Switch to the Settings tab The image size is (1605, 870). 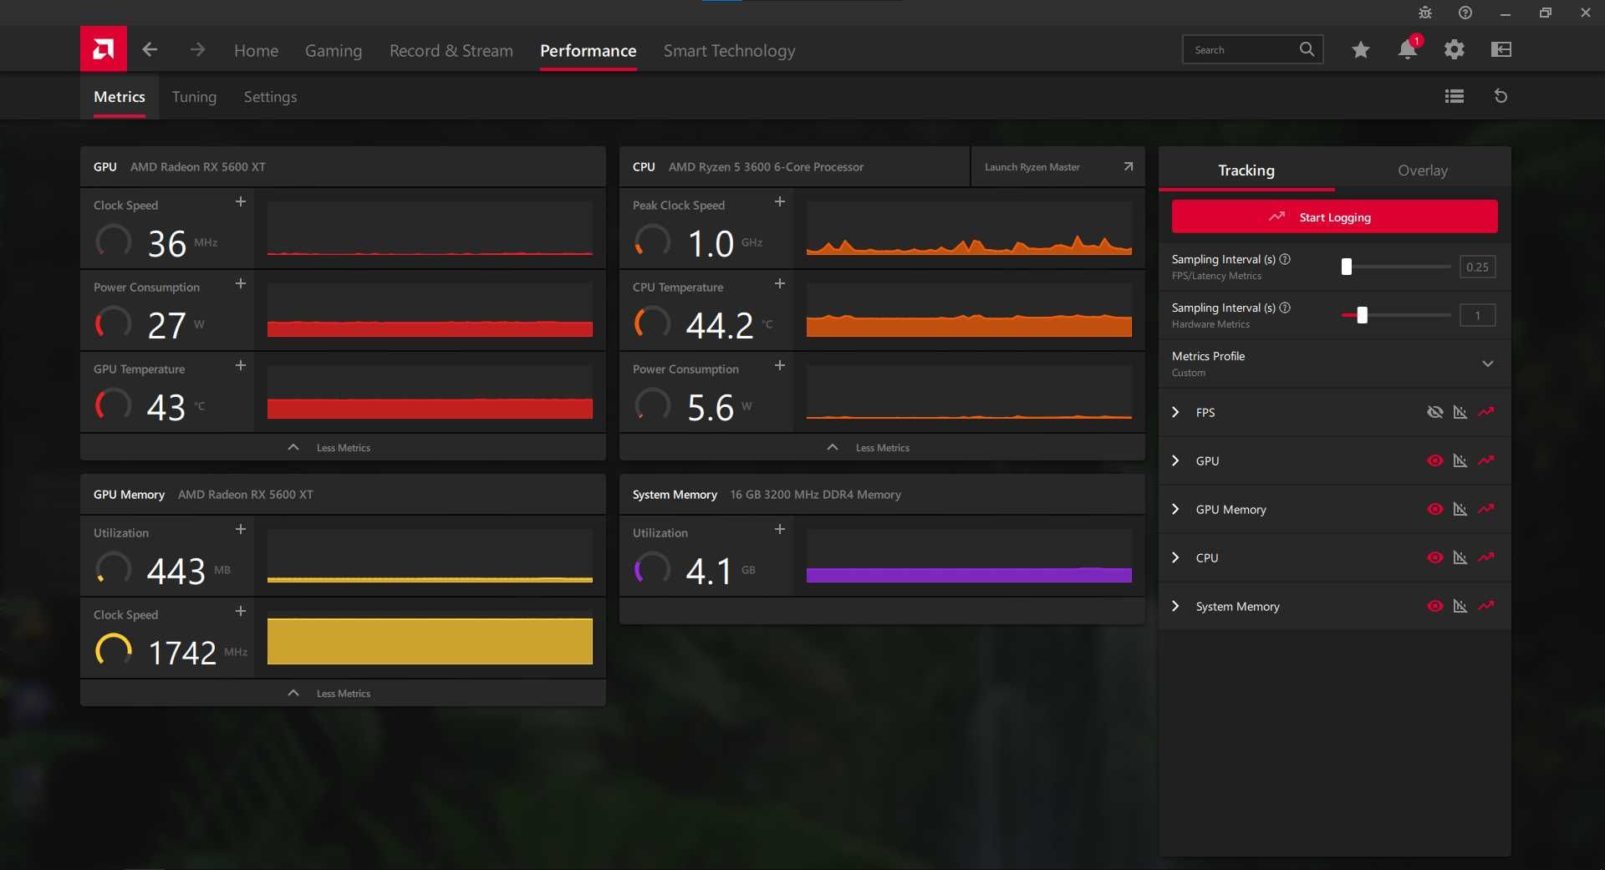(270, 97)
